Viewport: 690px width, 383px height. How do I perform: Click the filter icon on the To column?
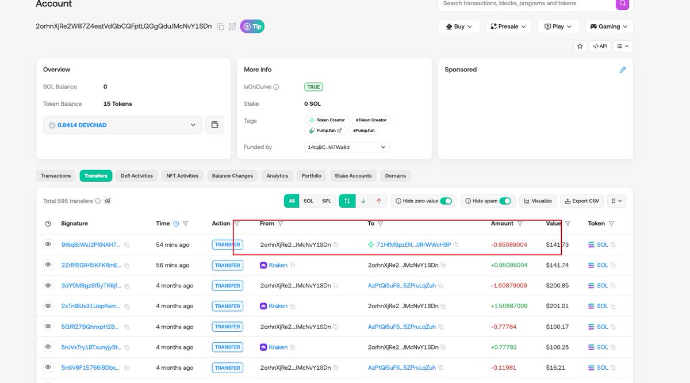(381, 224)
